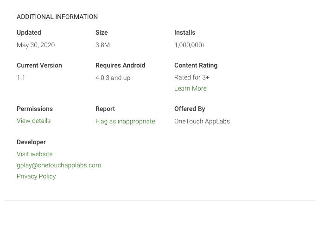Click the 1,000,000+ installs count
The height and width of the screenshot is (227, 325).
(x=190, y=45)
